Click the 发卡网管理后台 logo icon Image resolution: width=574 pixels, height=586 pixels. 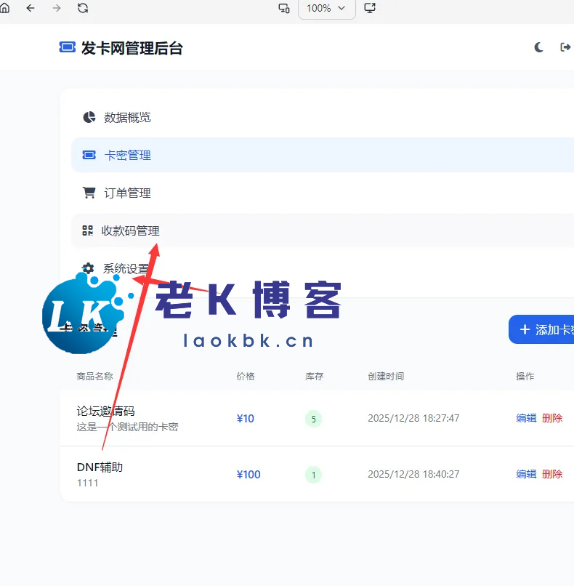(67, 48)
